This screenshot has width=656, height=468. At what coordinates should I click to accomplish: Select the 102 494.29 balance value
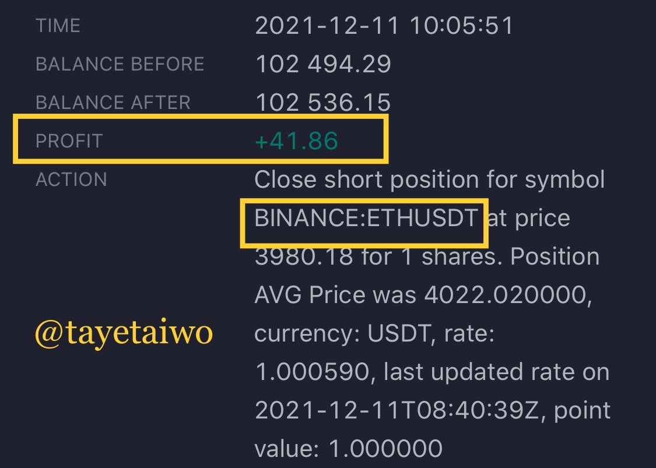pos(323,64)
